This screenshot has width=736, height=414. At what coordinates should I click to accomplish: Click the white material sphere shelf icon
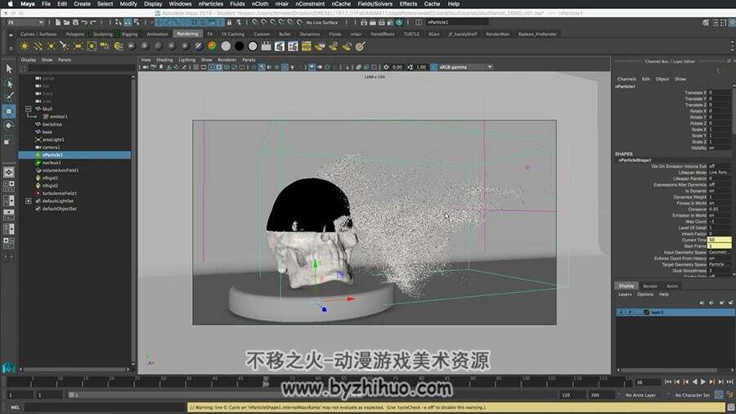pyautogui.click(x=226, y=46)
